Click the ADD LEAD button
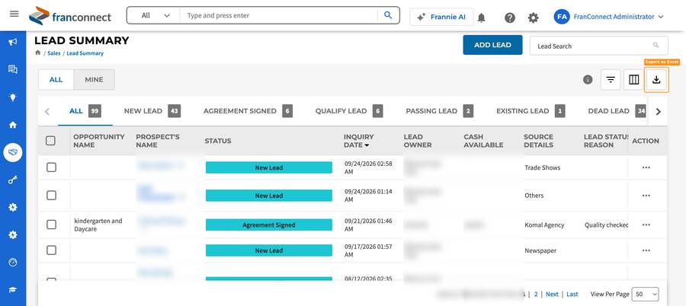 pos(492,45)
